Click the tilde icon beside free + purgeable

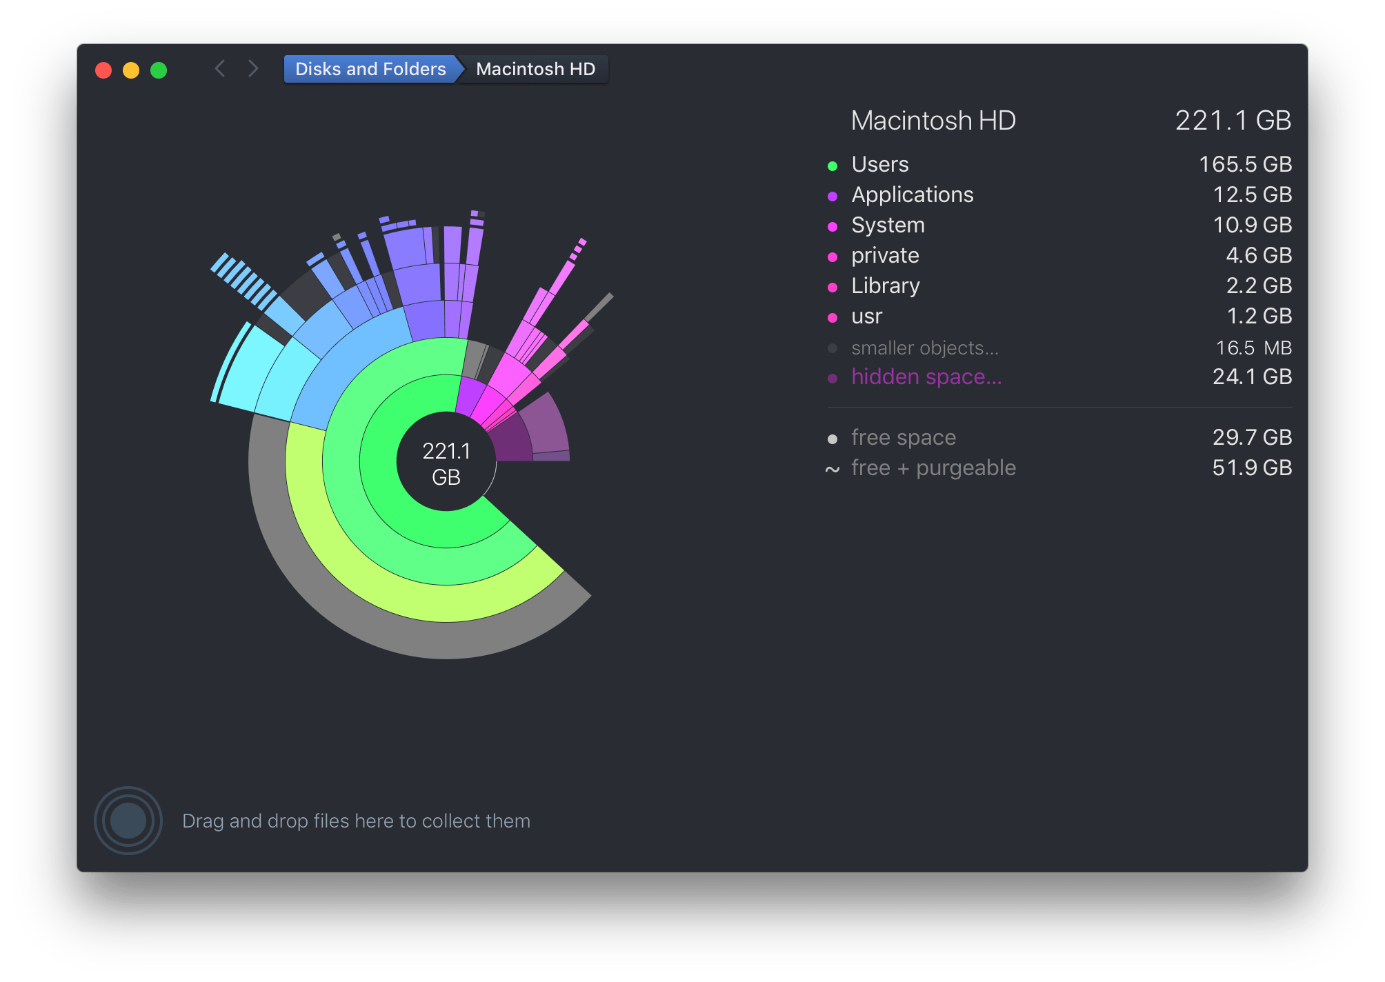click(833, 470)
